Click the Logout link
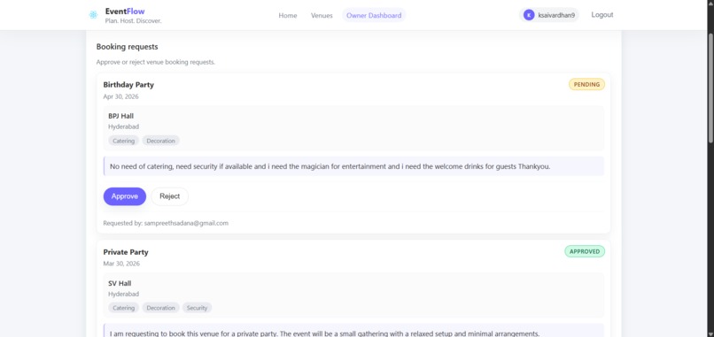Image resolution: width=714 pixels, height=337 pixels. click(x=602, y=14)
